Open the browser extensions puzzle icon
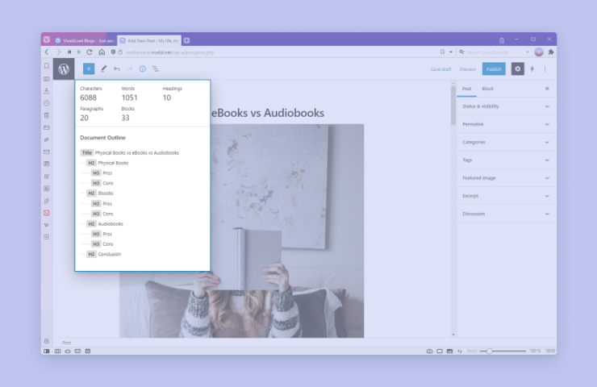597x387 pixels. pos(550,52)
